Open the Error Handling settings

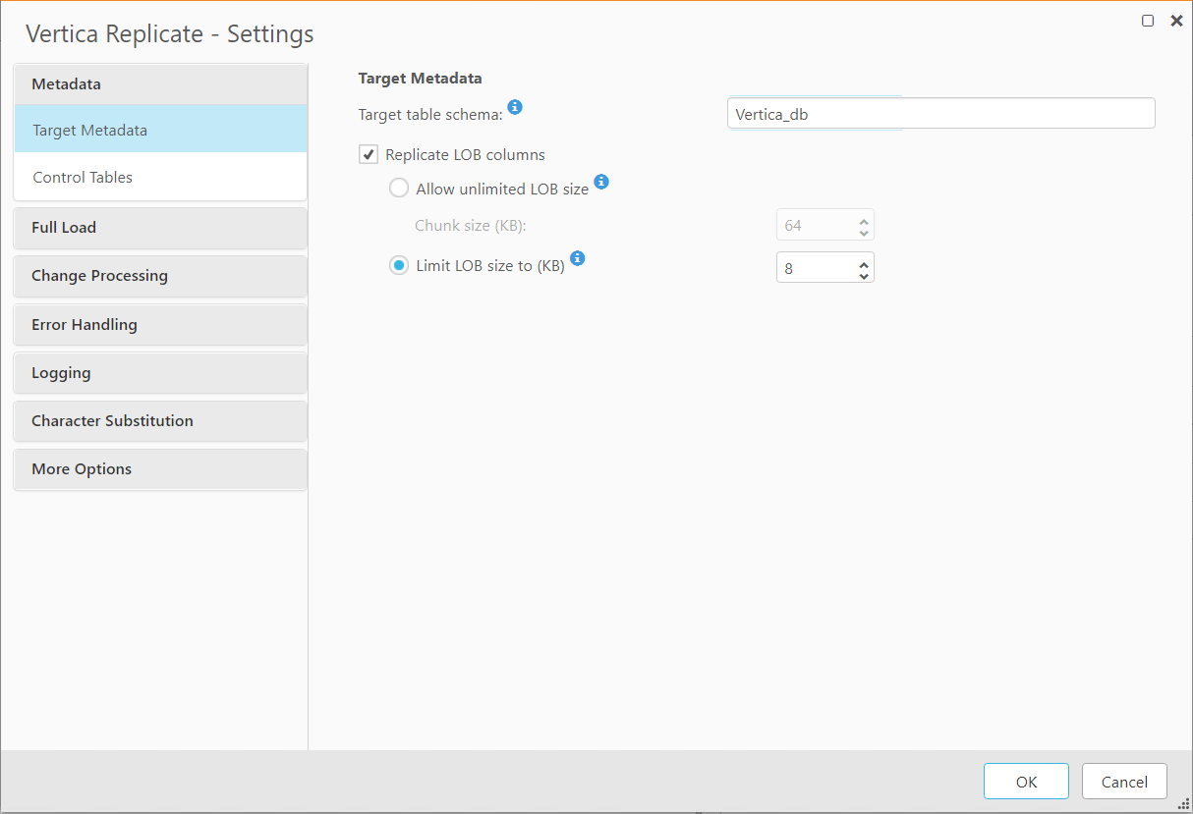pyautogui.click(x=160, y=324)
